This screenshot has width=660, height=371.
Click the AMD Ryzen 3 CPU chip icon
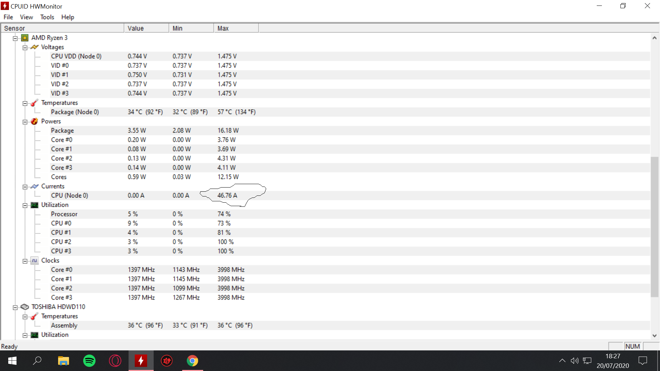click(25, 38)
